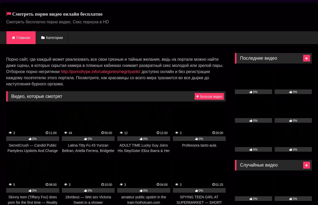Click the Больше видео button
Screen dimensions: 318x205
209,96
